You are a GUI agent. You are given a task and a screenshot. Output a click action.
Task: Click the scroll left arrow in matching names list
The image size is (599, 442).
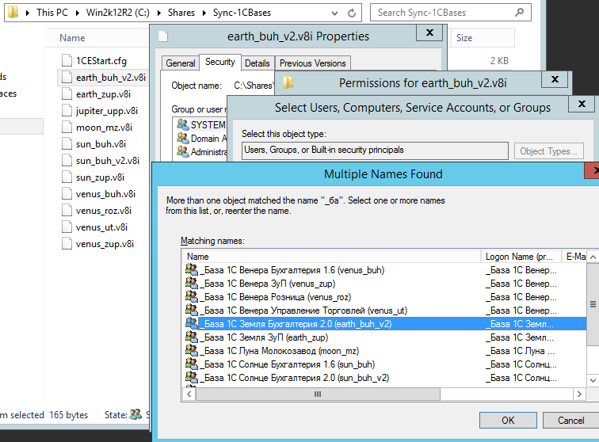[x=189, y=394]
